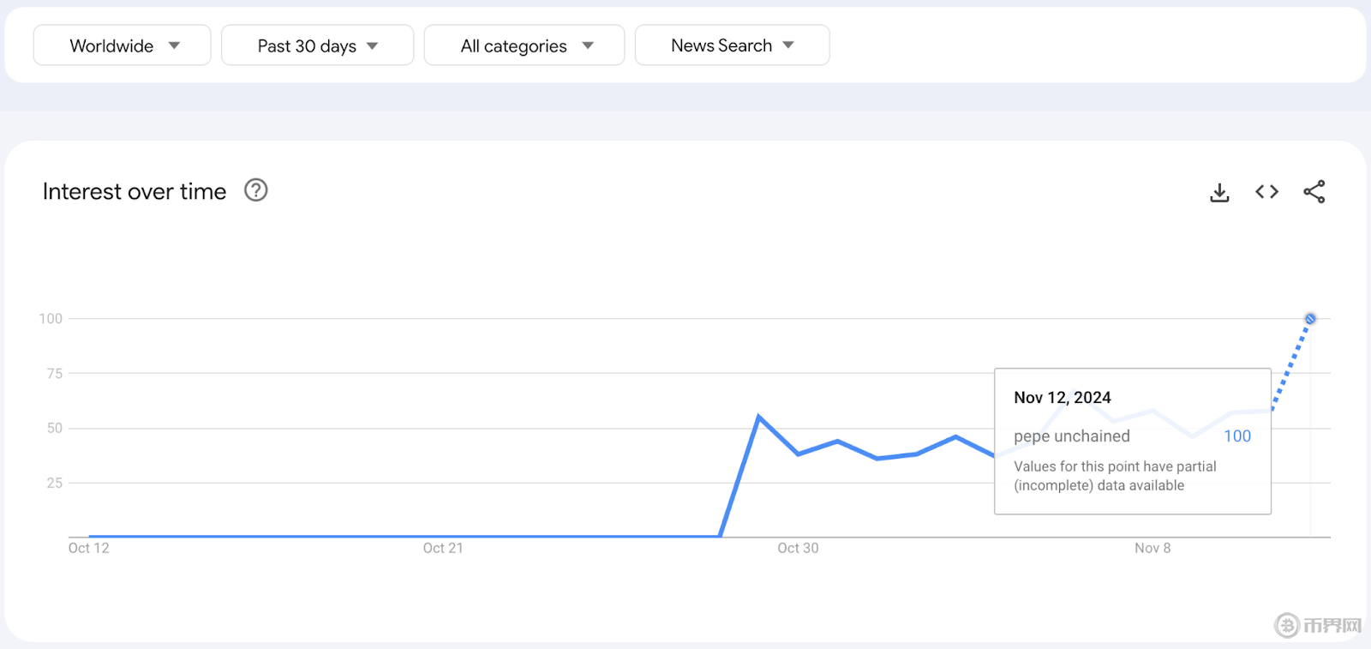Click the watermark logo in the bottom corner
Viewport: 1371px width, 649px height.
(1318, 625)
